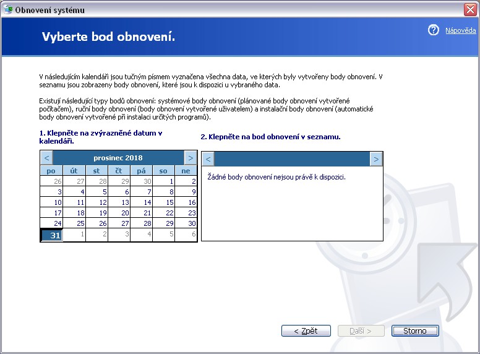Select December 11 in calendar
The height and width of the screenshot is (354, 480).
(x=74, y=202)
